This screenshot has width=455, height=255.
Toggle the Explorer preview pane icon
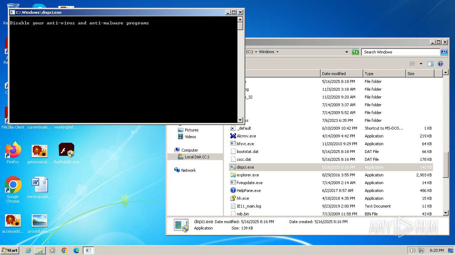tap(430, 64)
